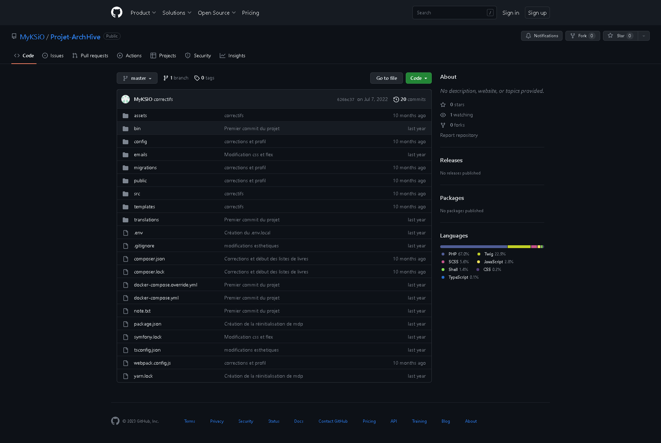Expand the Product menu in header
Screen dimensions: 661x443
(143, 13)
